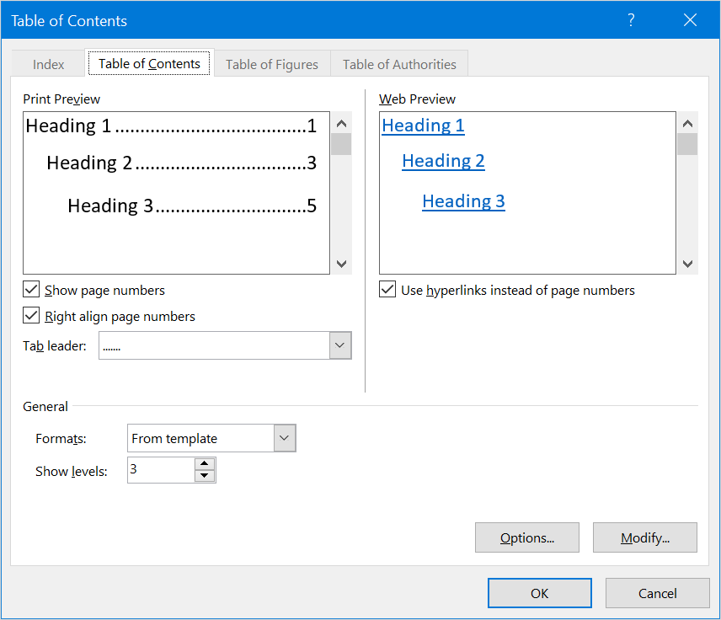This screenshot has height=620, width=721.
Task: Increase Show levels with up arrow
Action: [205, 464]
